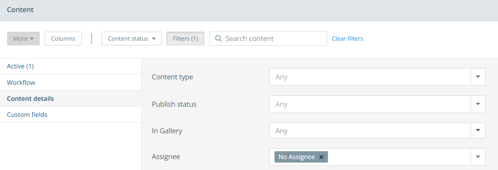This screenshot has height=170, width=498.
Task: Select the Content details filter tab
Action: point(30,98)
